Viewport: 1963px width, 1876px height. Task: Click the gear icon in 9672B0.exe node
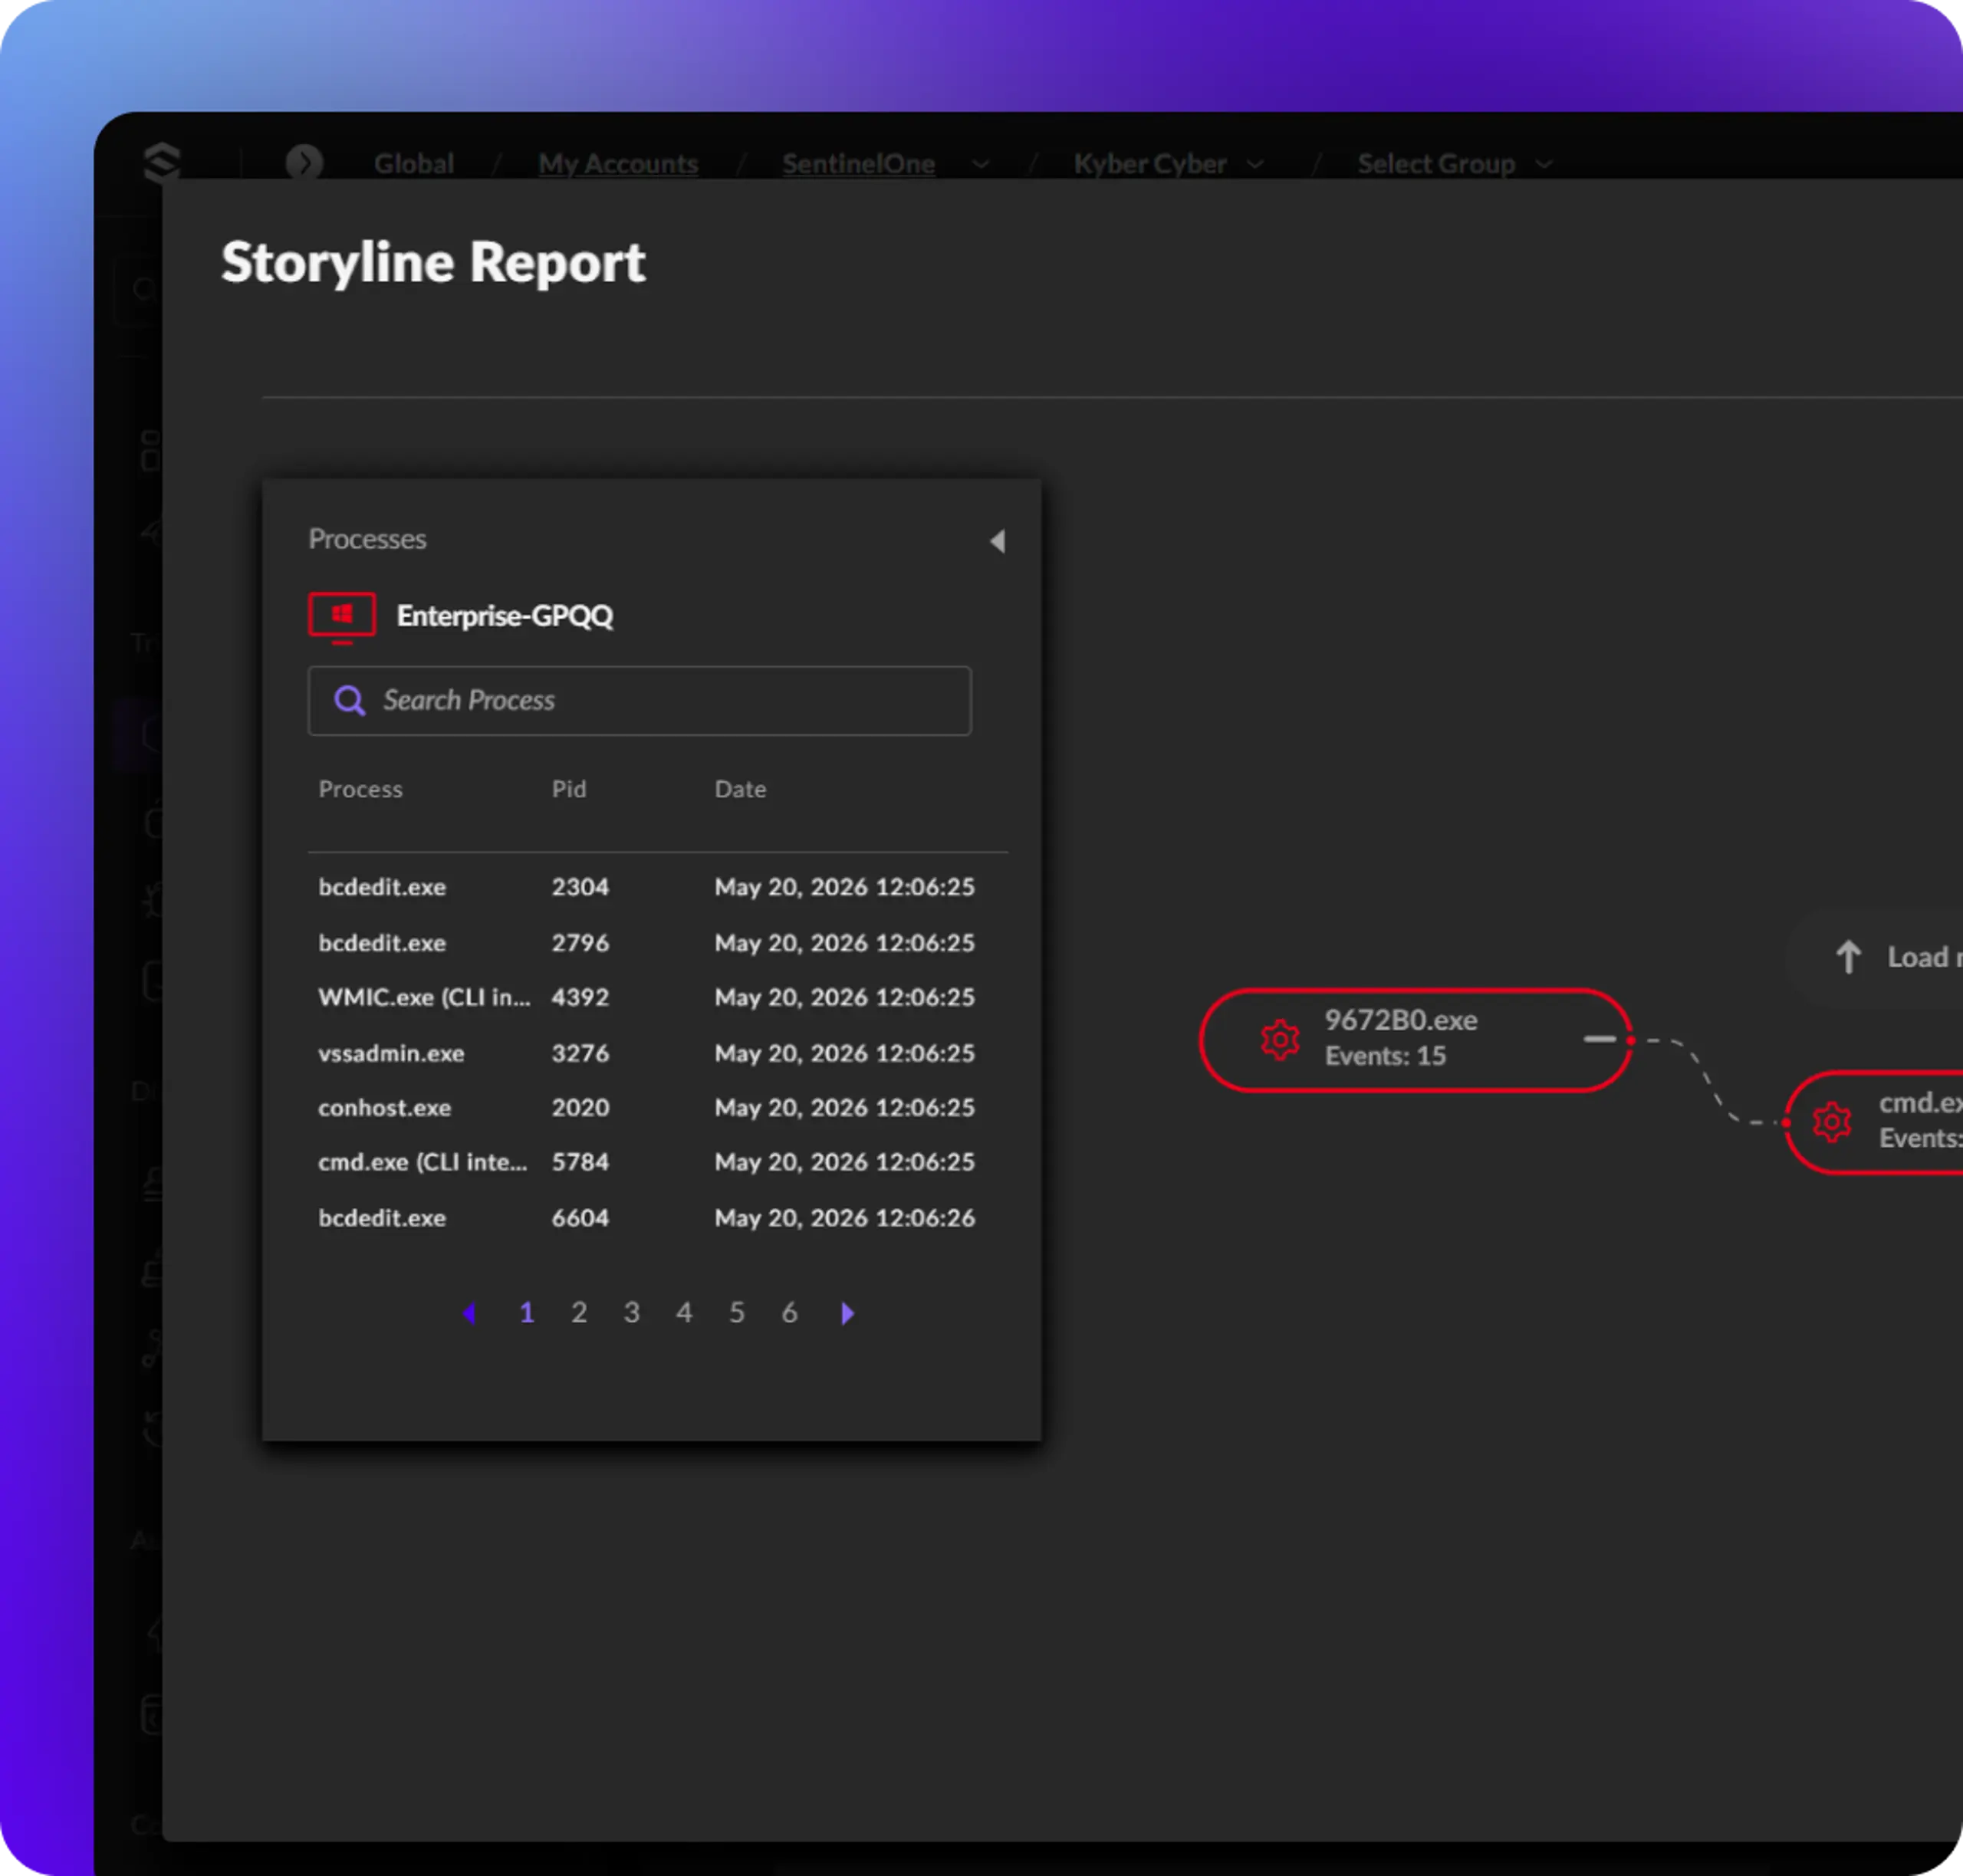coord(1280,1040)
